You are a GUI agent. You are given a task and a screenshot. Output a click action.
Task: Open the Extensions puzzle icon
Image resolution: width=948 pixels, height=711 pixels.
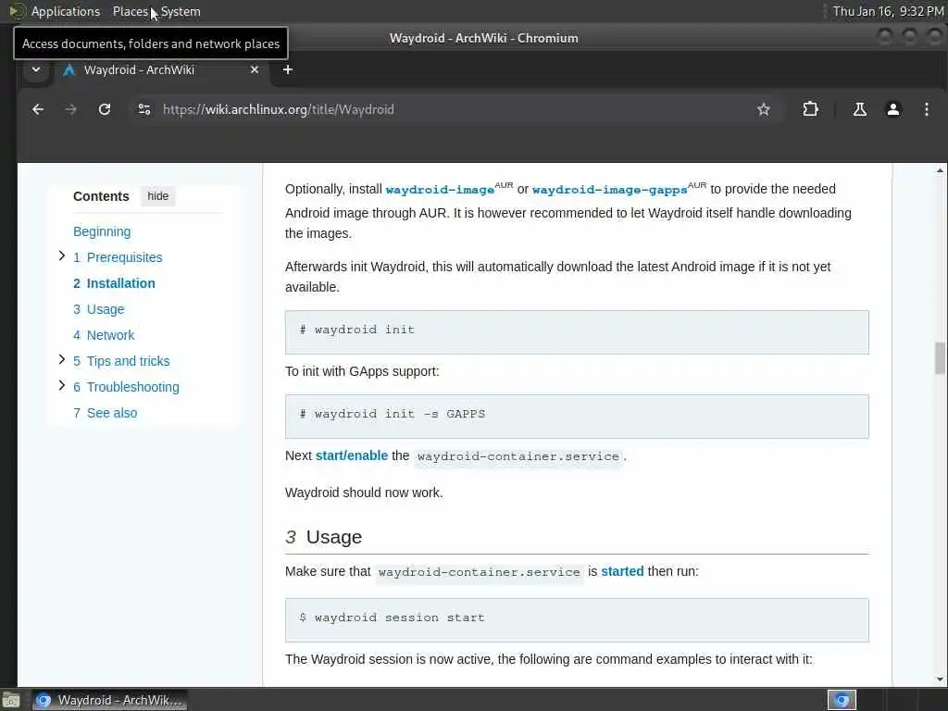(810, 109)
